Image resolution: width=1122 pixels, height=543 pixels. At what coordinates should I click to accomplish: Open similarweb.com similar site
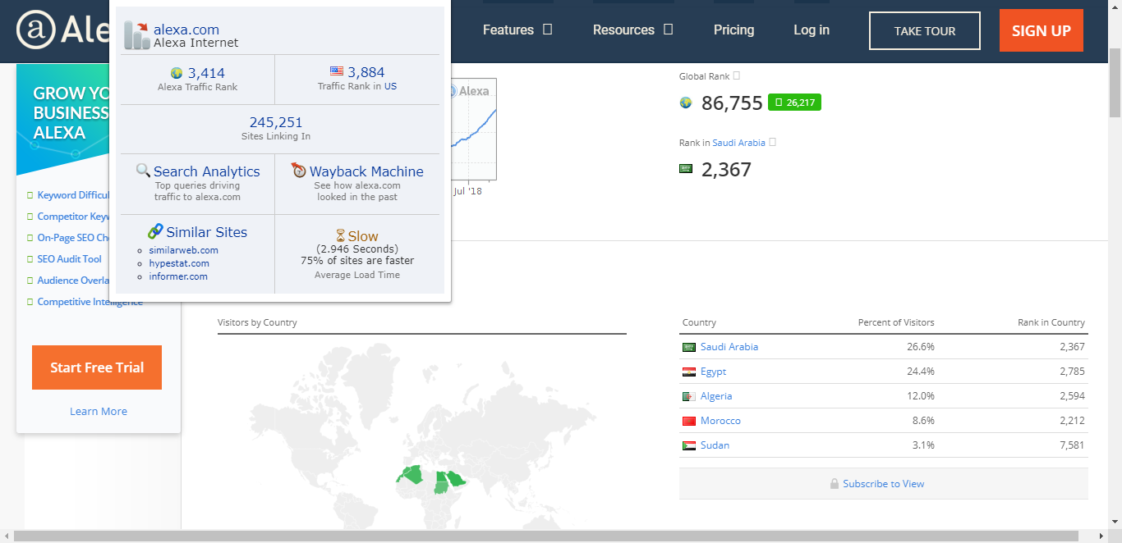coord(184,250)
